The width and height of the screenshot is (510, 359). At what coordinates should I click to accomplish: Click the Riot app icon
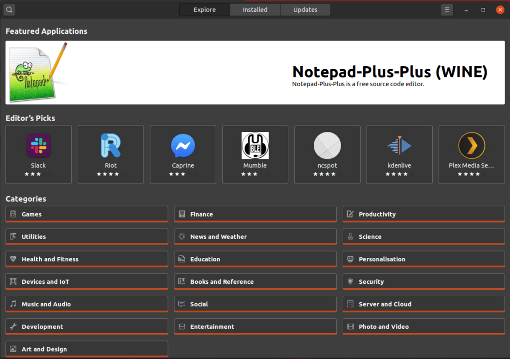click(111, 146)
